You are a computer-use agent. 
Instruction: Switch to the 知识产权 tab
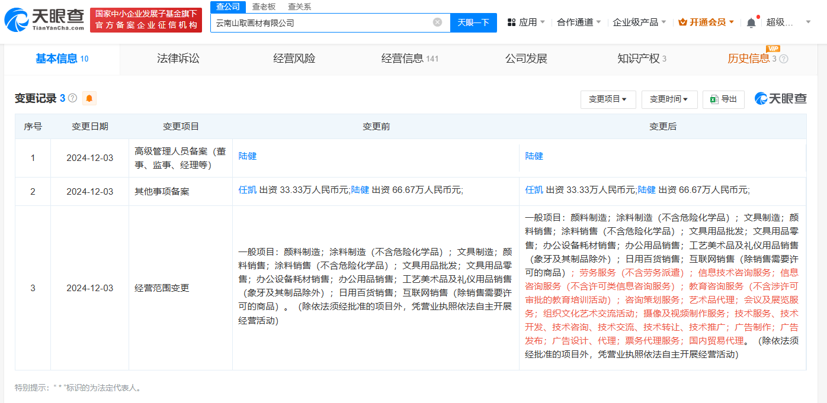point(638,59)
